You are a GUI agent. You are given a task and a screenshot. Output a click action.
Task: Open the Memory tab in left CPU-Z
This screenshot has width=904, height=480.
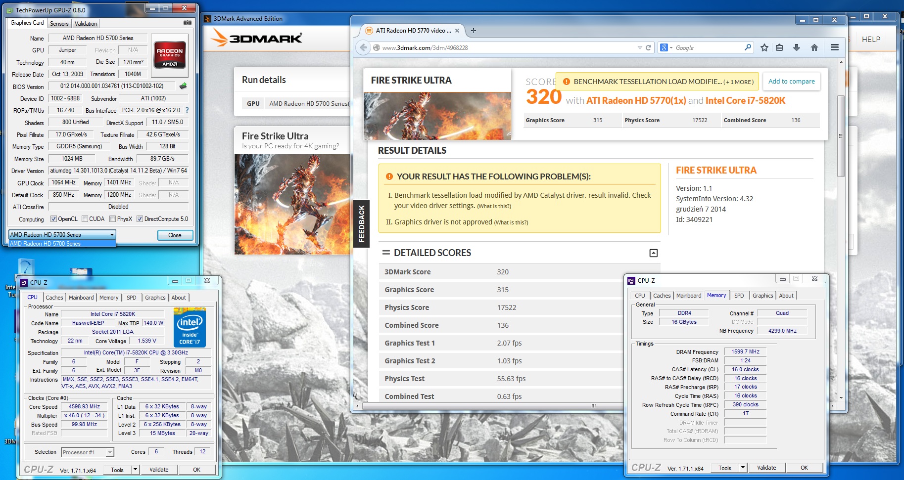[x=109, y=298]
